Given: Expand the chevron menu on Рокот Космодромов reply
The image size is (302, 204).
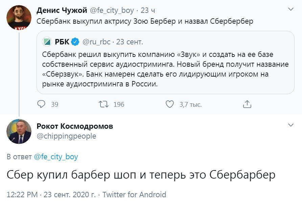Looking at the screenshot, I should click(x=291, y=125).
